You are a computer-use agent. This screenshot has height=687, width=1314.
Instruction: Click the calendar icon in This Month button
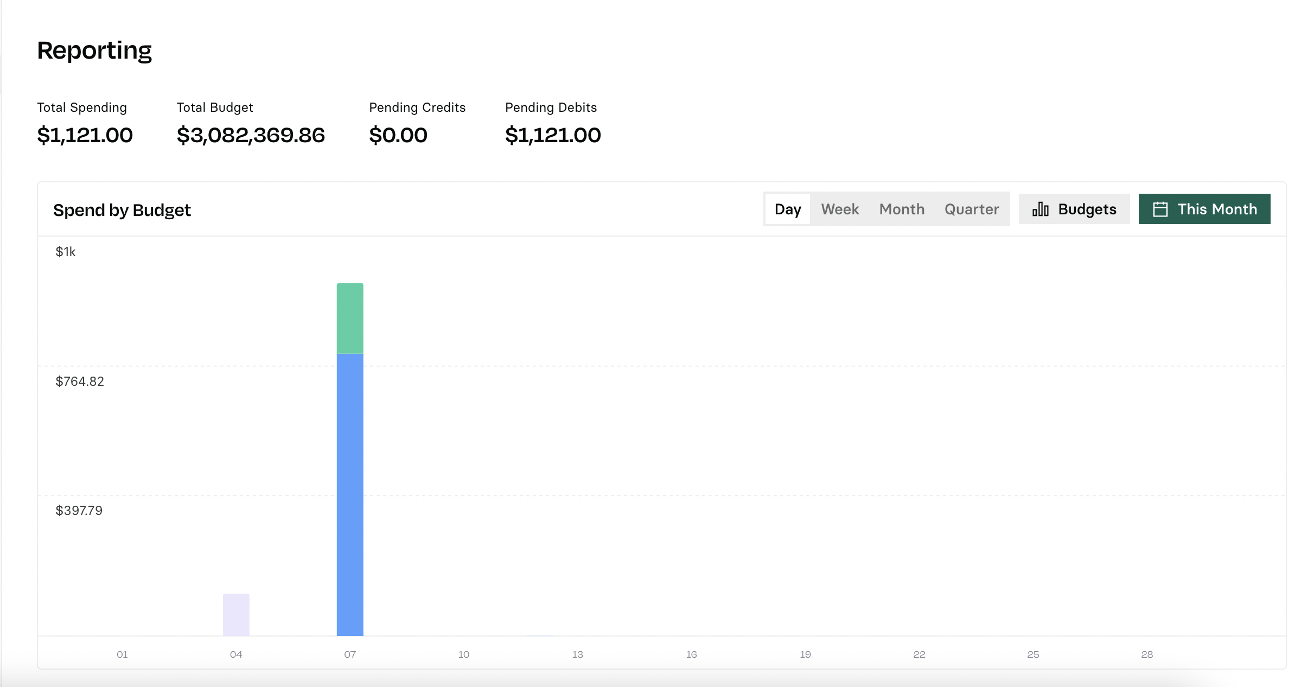(x=1160, y=209)
